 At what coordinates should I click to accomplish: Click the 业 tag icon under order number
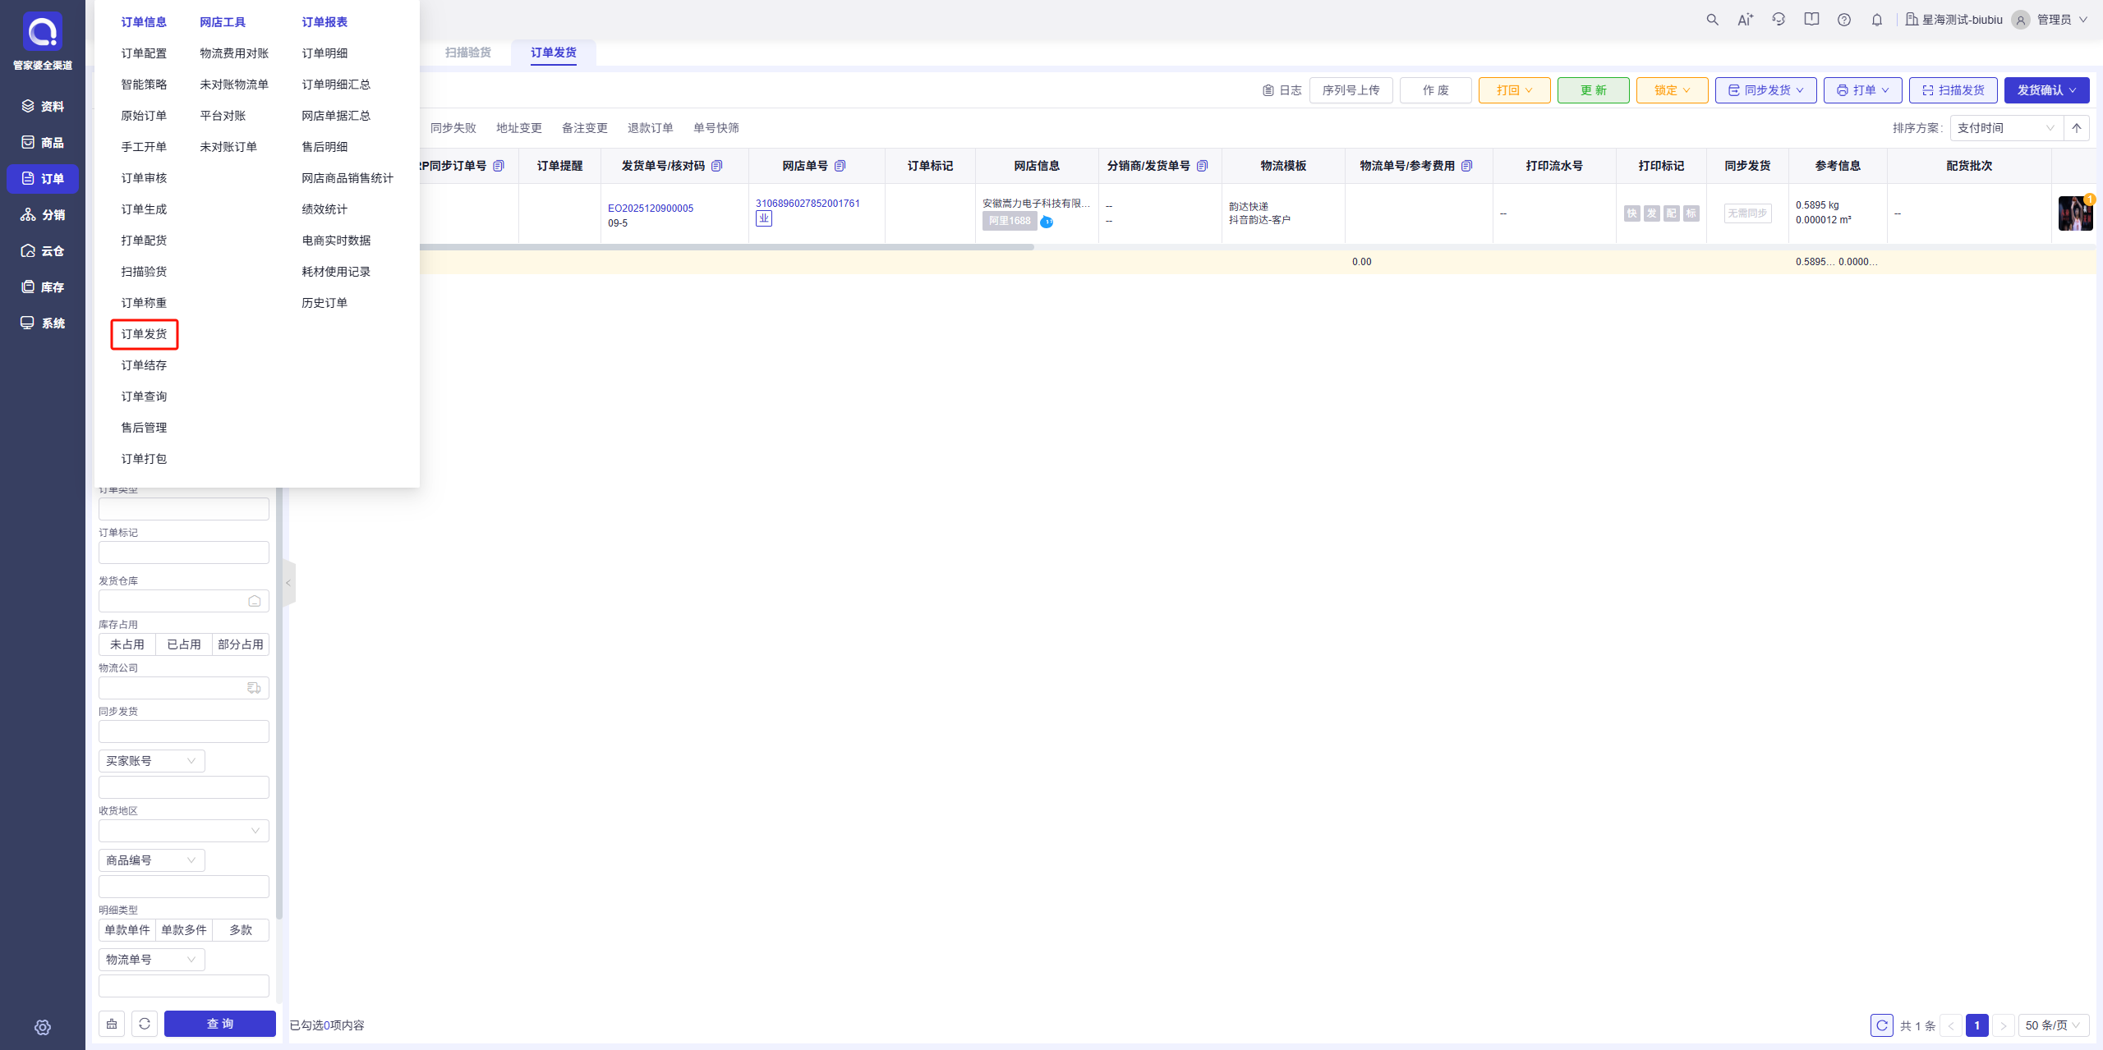(x=764, y=218)
